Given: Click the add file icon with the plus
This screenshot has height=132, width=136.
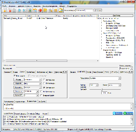Looking at the screenshot, I should [x=4, y=10].
